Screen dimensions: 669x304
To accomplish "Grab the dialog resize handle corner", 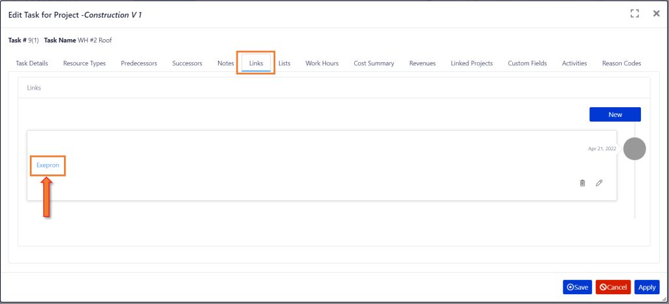I will [x=664, y=299].
